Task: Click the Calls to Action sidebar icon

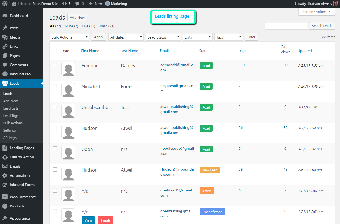Action: pyautogui.click(x=5, y=157)
